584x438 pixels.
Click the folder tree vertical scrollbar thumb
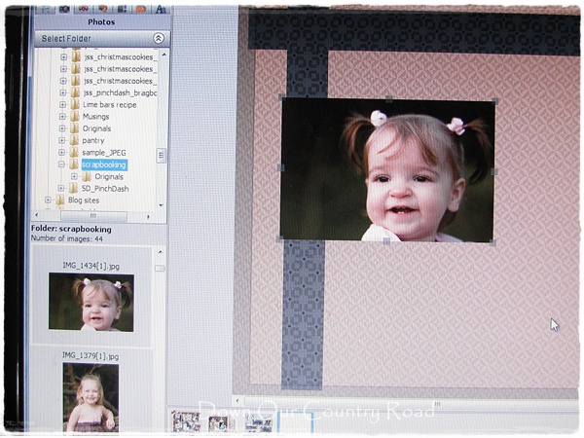pos(162,155)
